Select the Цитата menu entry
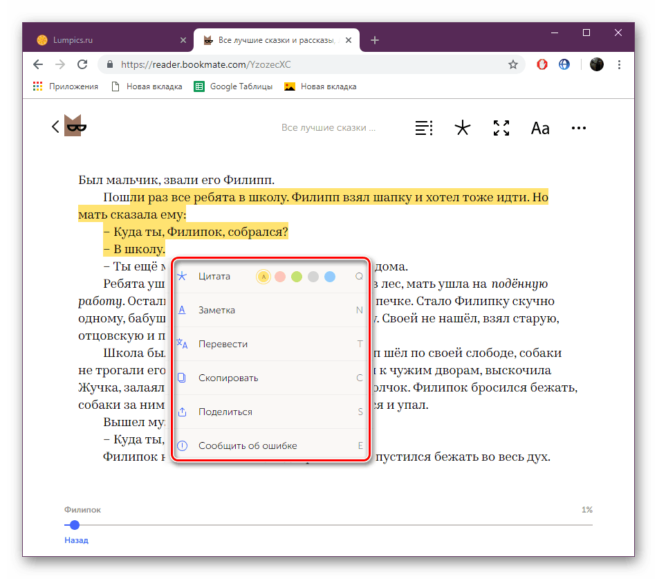This screenshot has width=657, height=579. (x=214, y=276)
